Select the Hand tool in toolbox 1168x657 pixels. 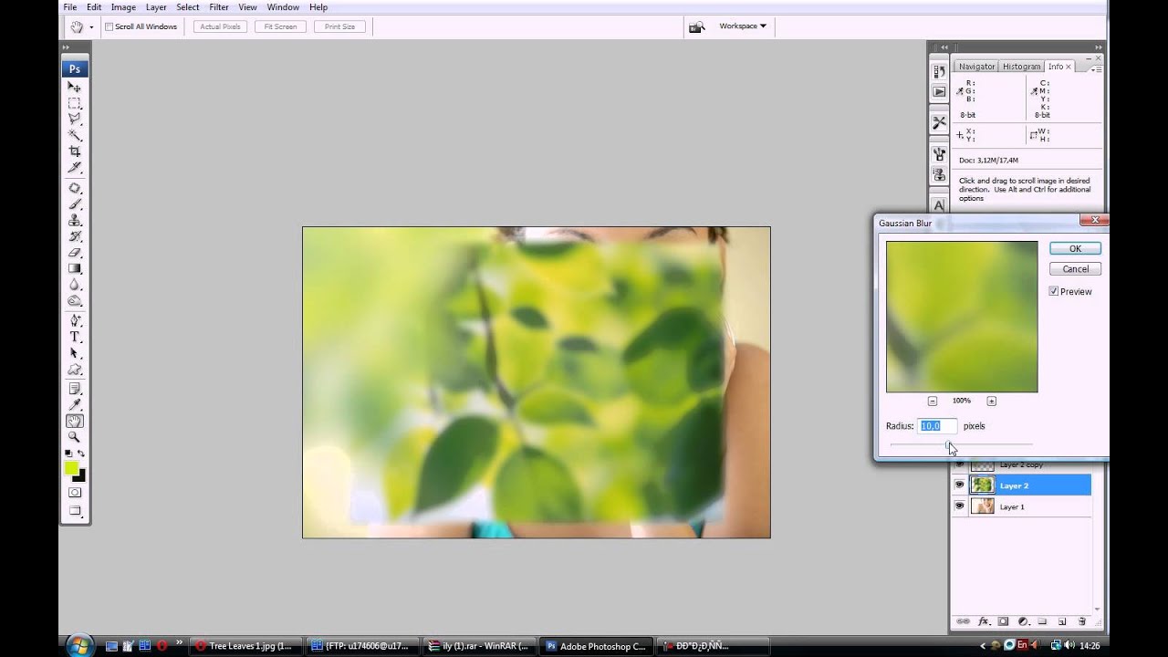(x=75, y=421)
